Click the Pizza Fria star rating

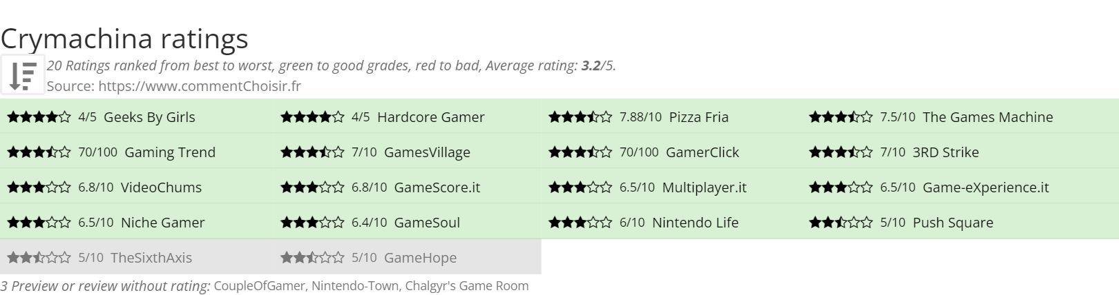pyautogui.click(x=580, y=117)
